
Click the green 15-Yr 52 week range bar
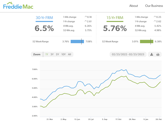[x=147, y=42]
